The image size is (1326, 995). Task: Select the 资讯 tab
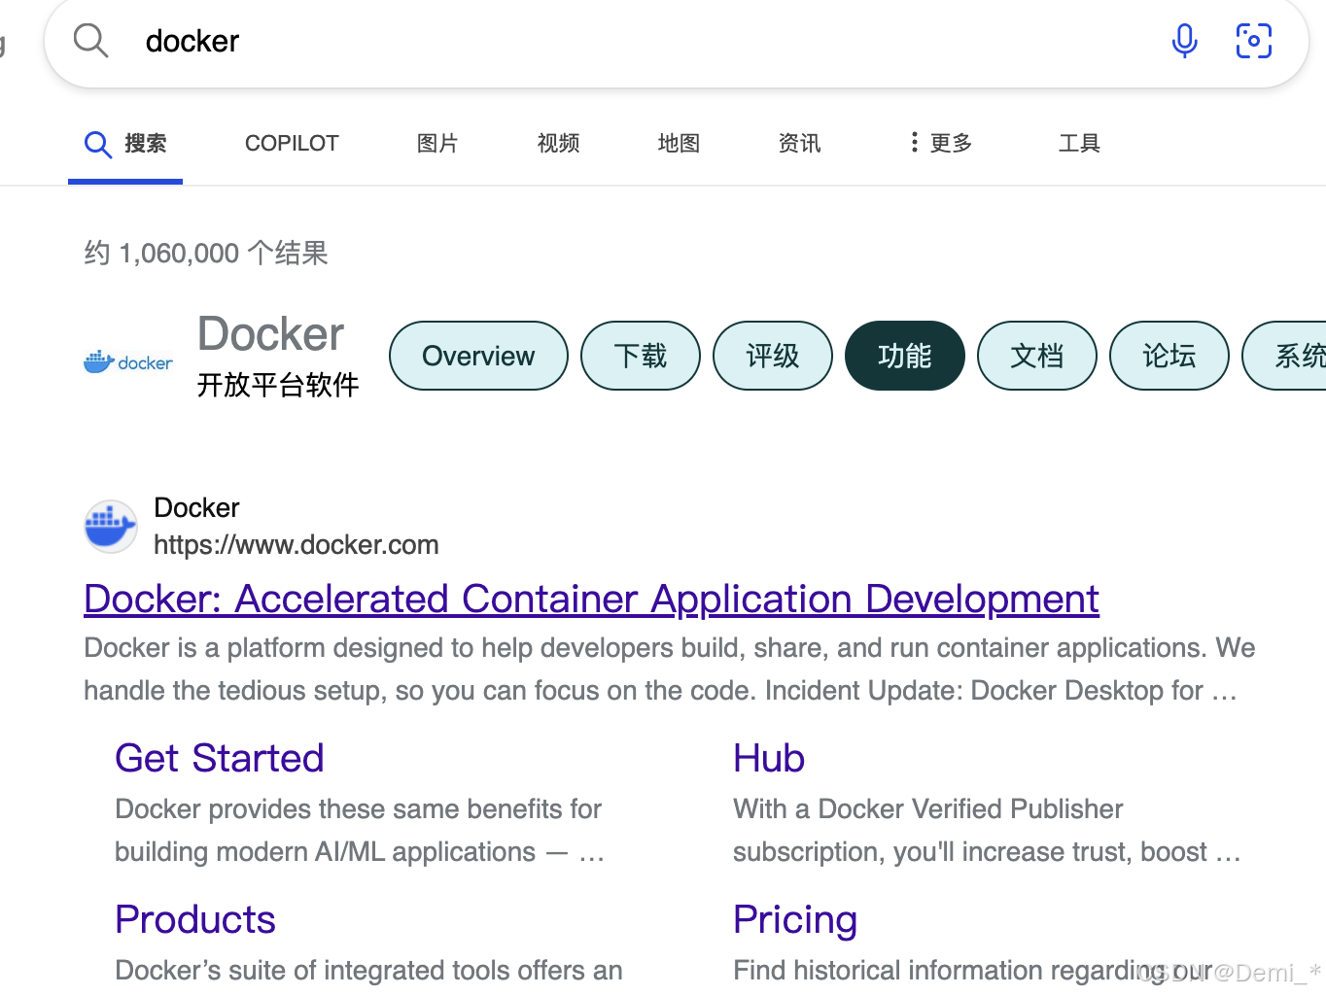799,143
